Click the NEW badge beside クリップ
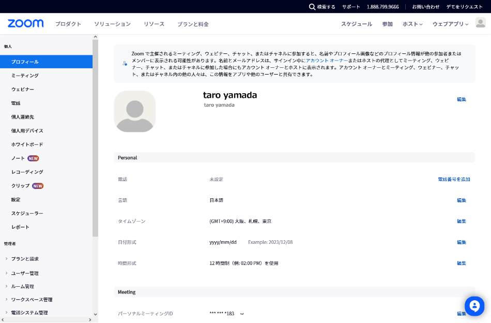 38,186
